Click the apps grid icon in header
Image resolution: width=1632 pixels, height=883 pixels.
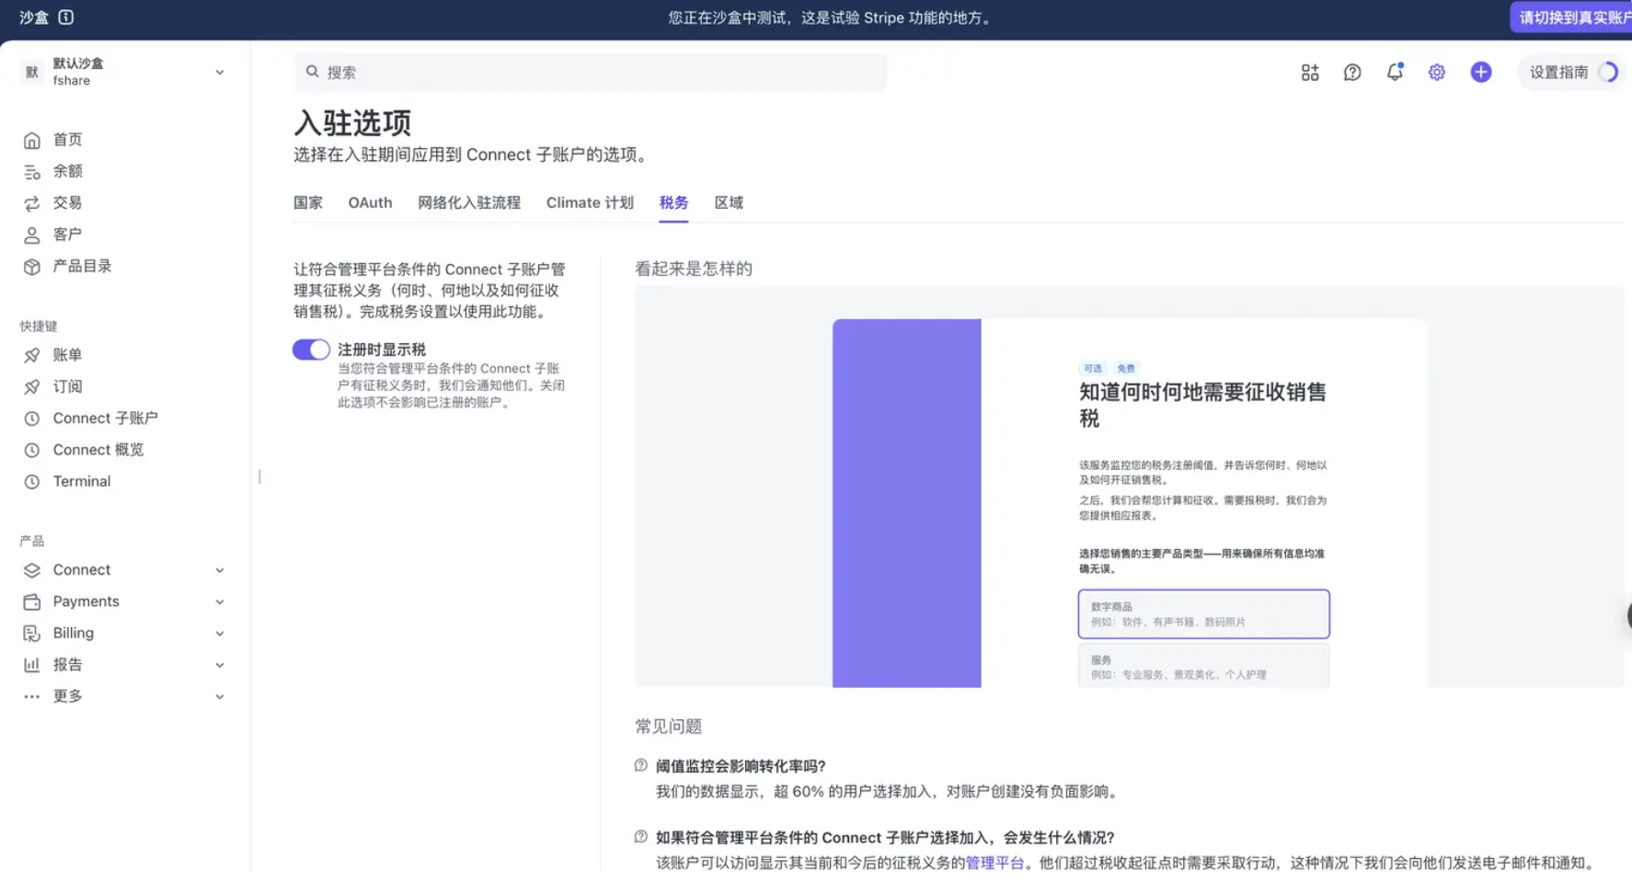point(1310,73)
